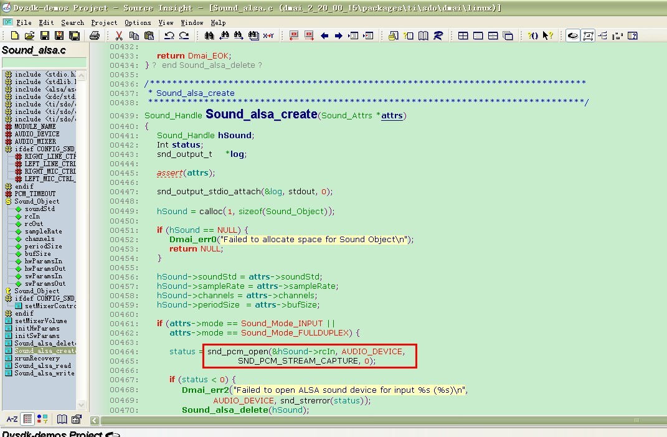Screen dimensions: 667x437
Task: Jump to setMixerVolume in symbol list
Action: (x=41, y=321)
